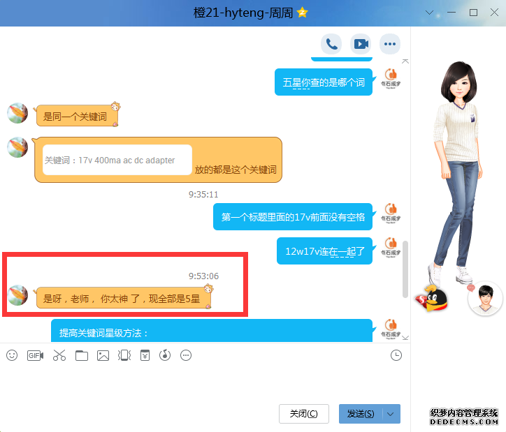506x432 pixels.
Task: Click the small round male avatar portrait
Action: [485, 299]
